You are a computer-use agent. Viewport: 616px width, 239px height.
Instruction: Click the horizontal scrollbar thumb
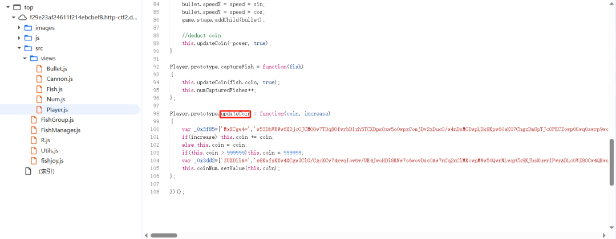tap(164, 236)
